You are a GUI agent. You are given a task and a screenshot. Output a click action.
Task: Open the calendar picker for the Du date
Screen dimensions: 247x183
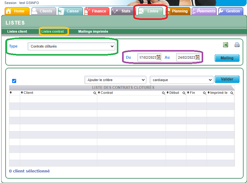(158, 57)
